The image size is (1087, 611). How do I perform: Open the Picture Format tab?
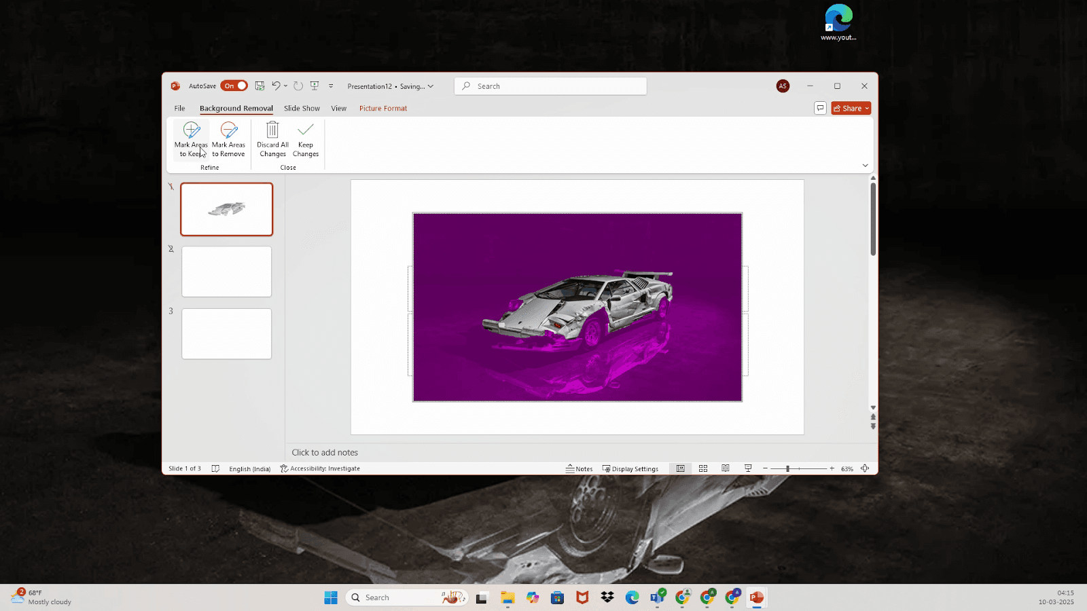point(383,108)
